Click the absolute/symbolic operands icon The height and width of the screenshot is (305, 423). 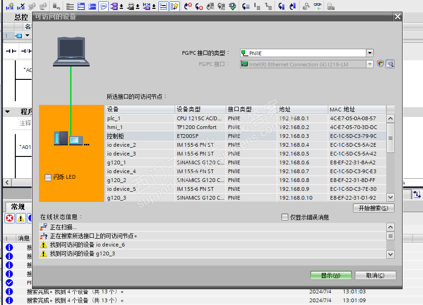(x=114, y=6)
